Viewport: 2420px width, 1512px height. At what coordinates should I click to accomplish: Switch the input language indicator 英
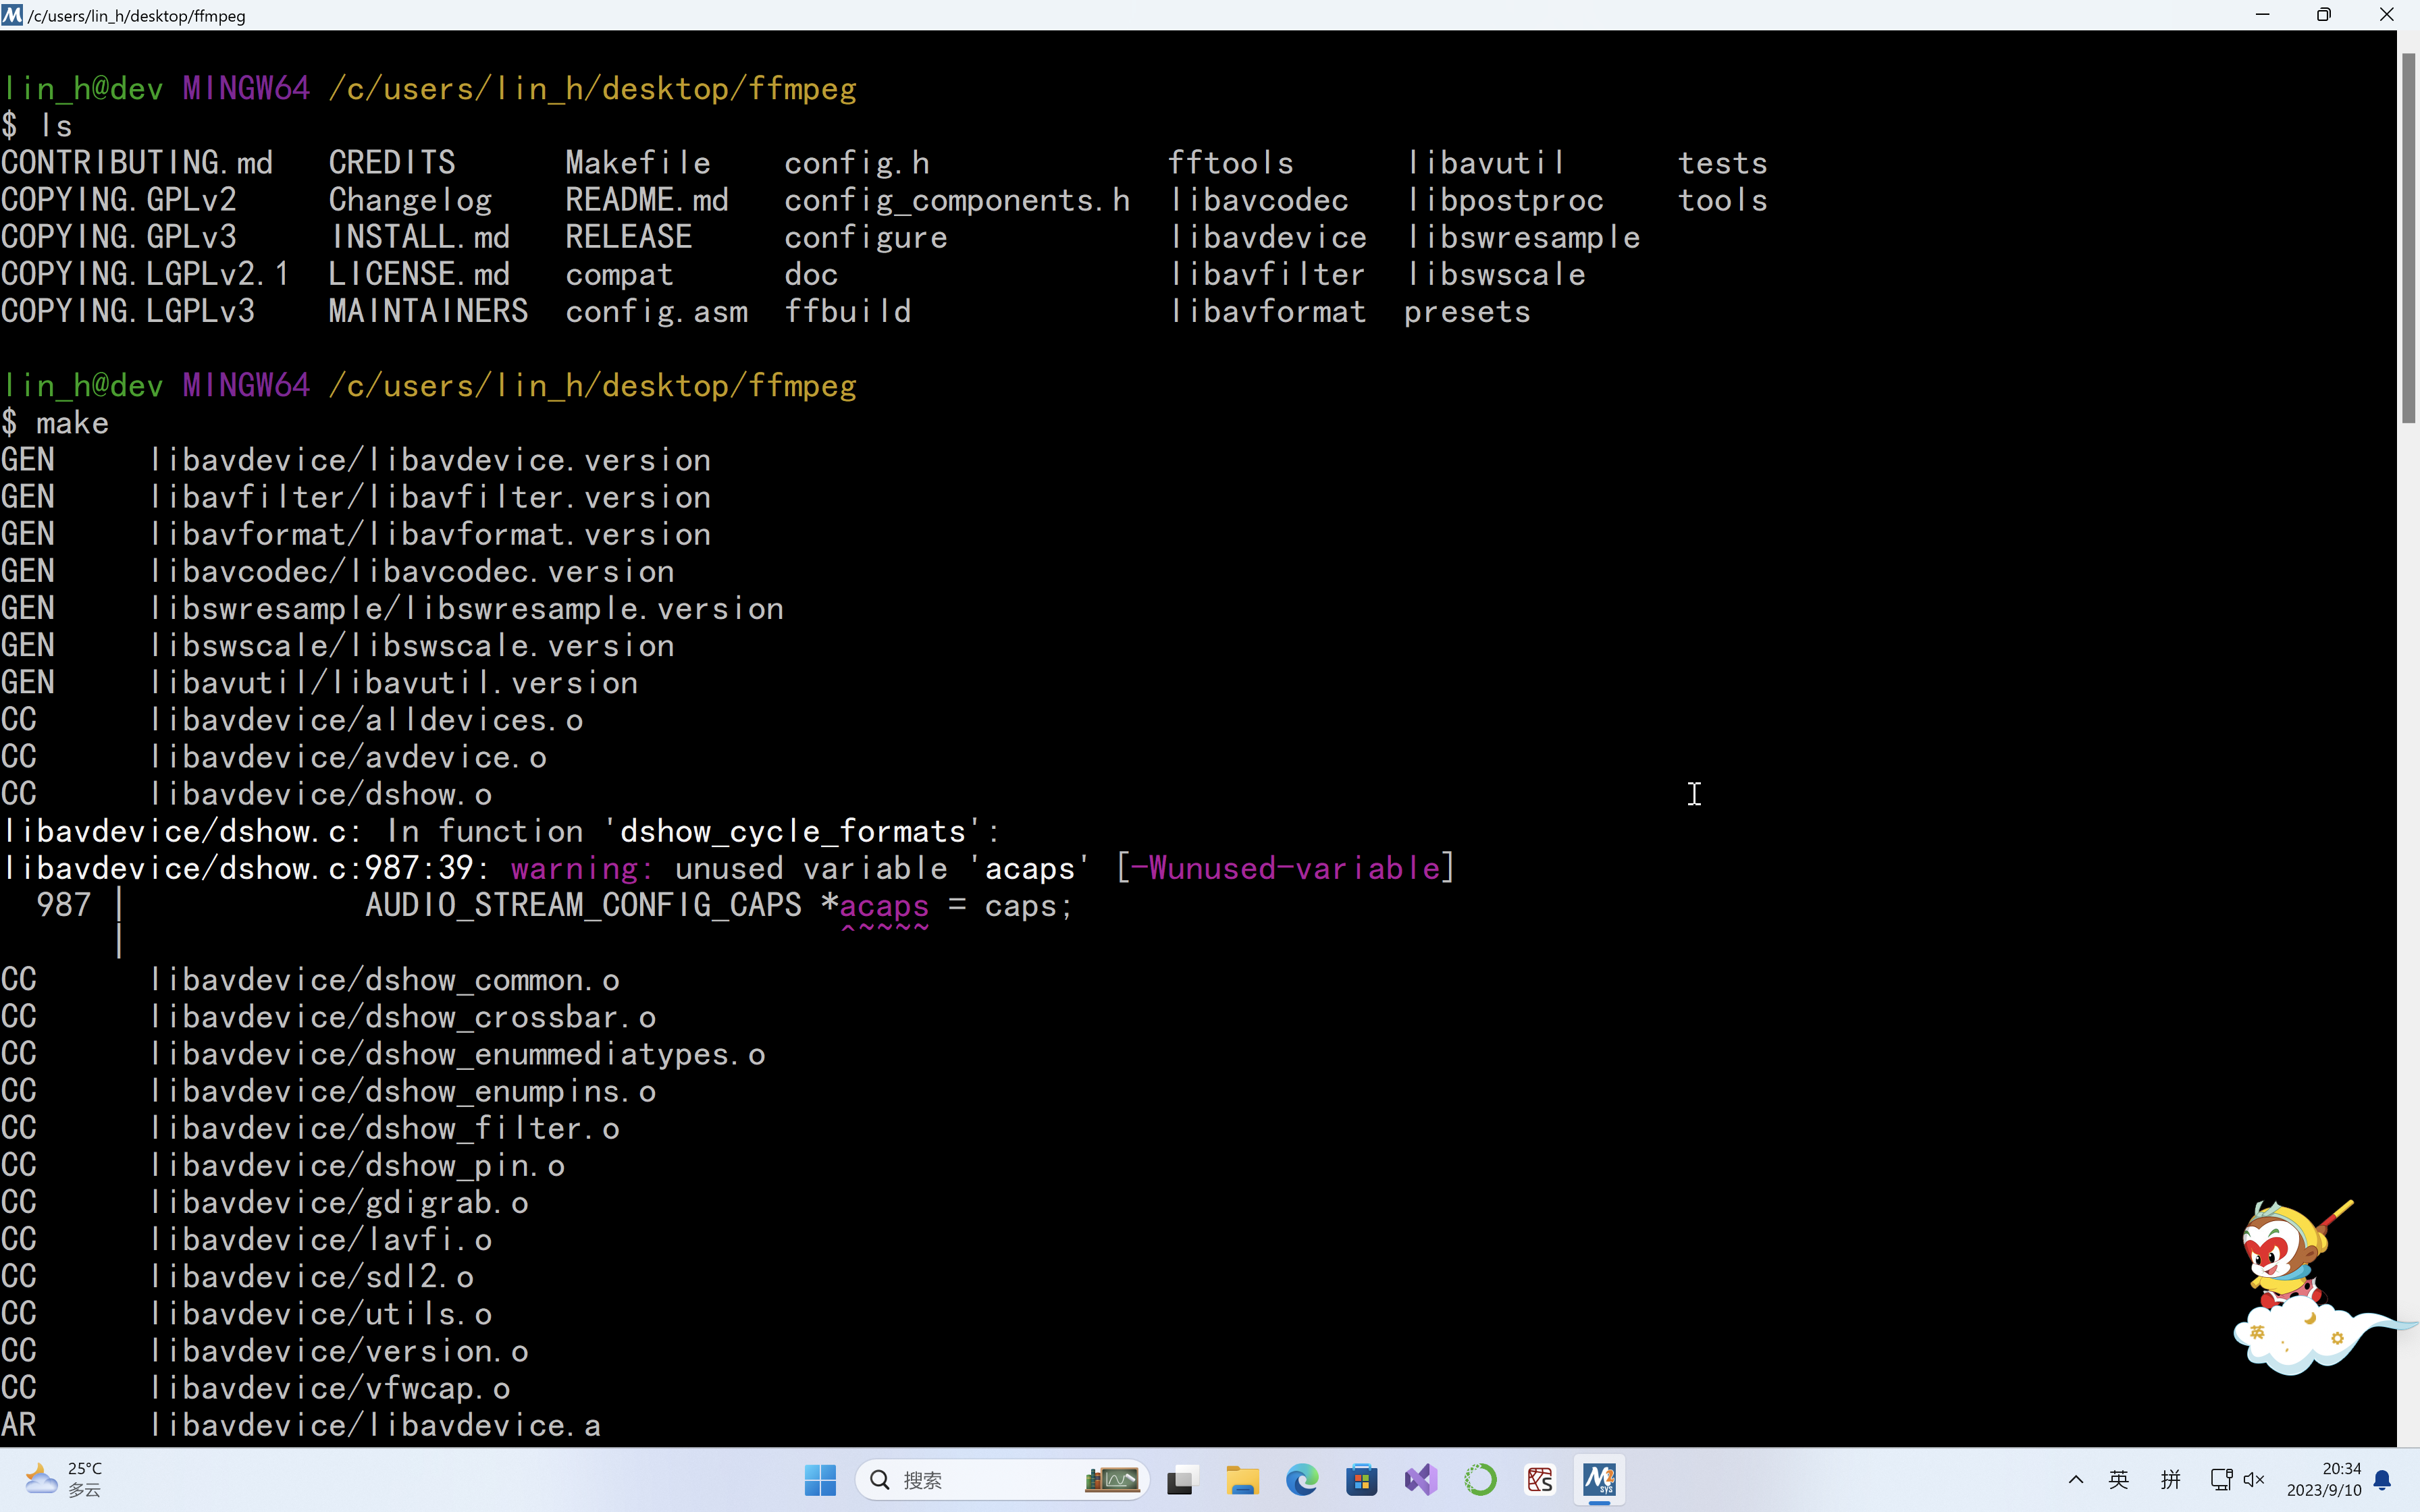2119,1479
